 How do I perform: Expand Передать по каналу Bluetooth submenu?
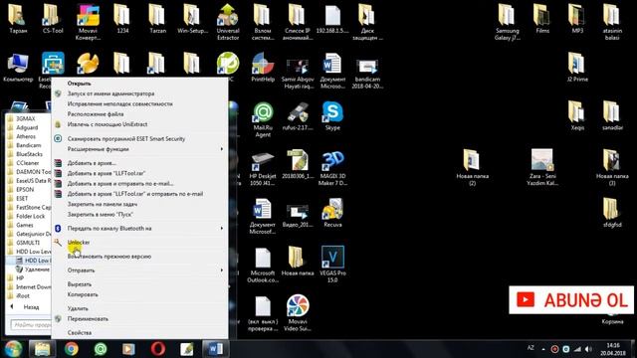(x=139, y=229)
